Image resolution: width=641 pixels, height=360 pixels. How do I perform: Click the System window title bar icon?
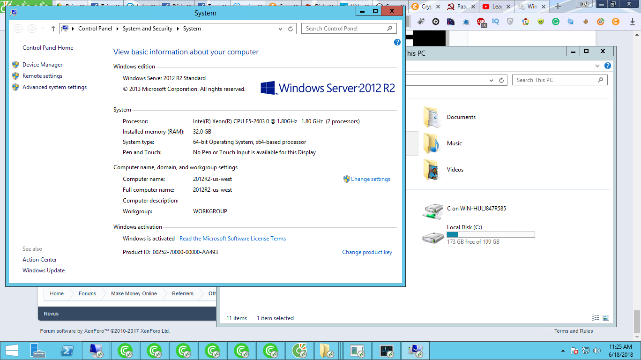(x=14, y=13)
